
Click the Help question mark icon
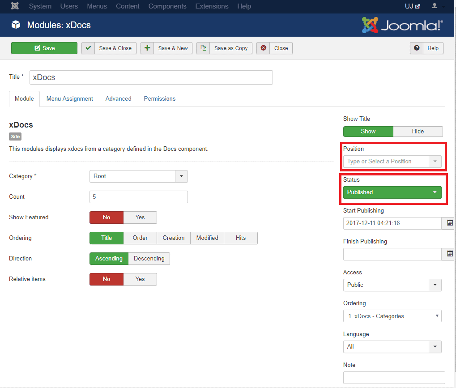[x=417, y=48]
